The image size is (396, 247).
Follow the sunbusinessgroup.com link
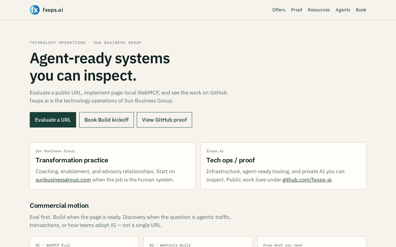click(x=63, y=180)
